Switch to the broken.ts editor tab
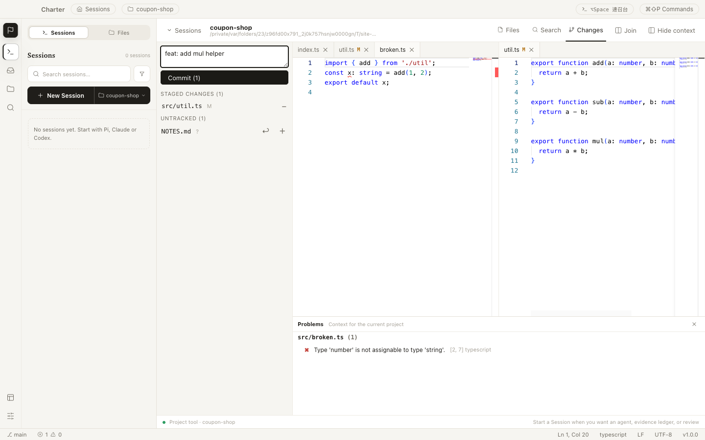 (393, 50)
